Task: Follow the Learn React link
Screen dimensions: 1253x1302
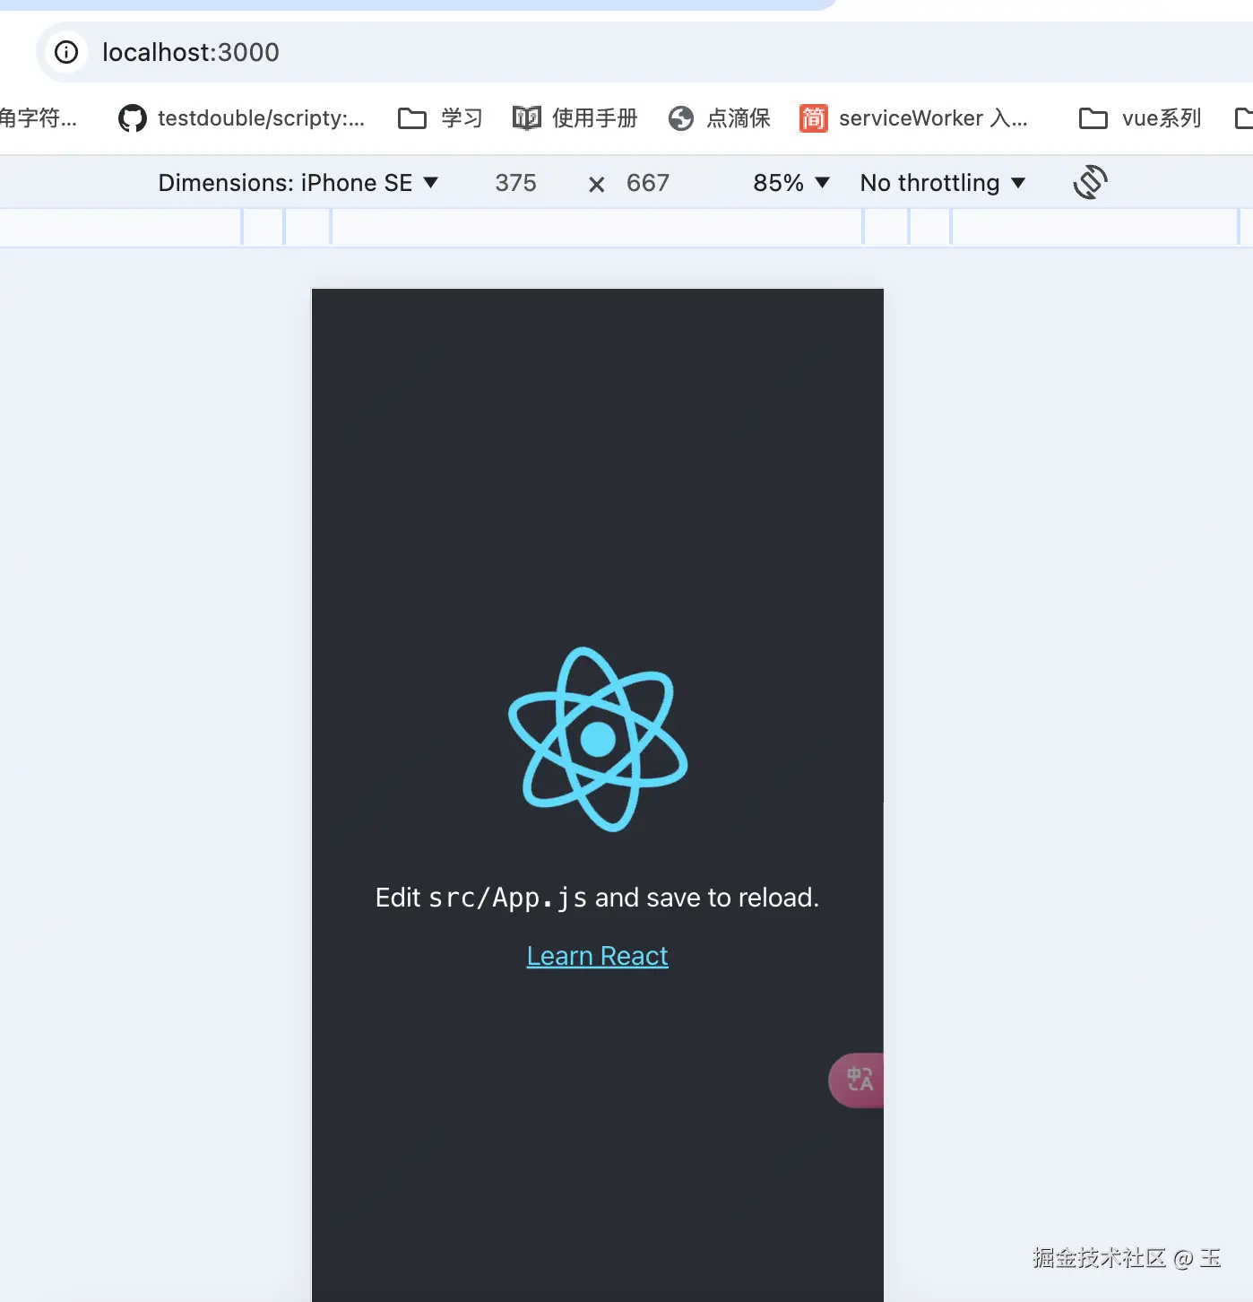Action: 597,956
